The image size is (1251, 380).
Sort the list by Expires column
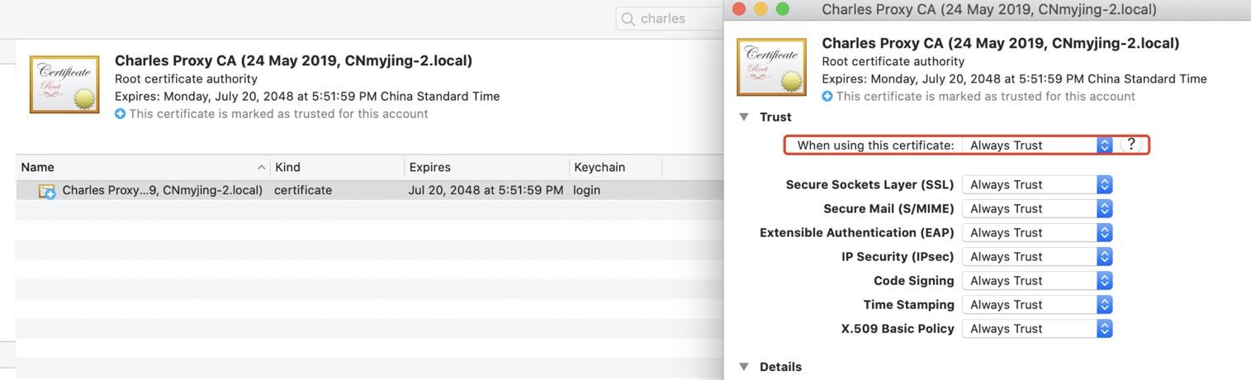click(486, 167)
